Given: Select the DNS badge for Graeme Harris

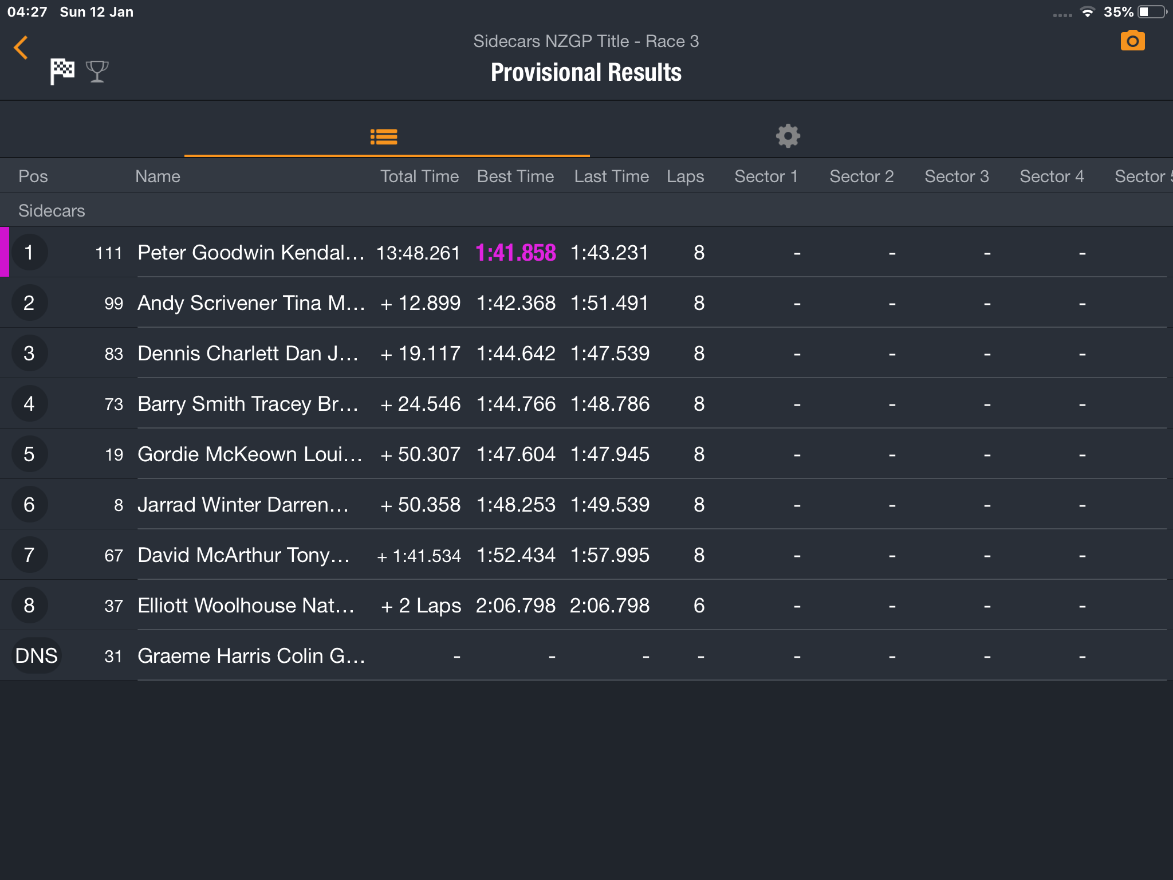Looking at the screenshot, I should click(x=36, y=656).
